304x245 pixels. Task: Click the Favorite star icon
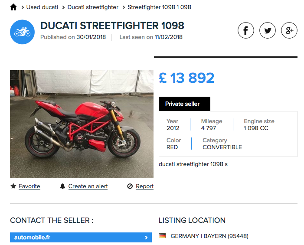point(13,186)
